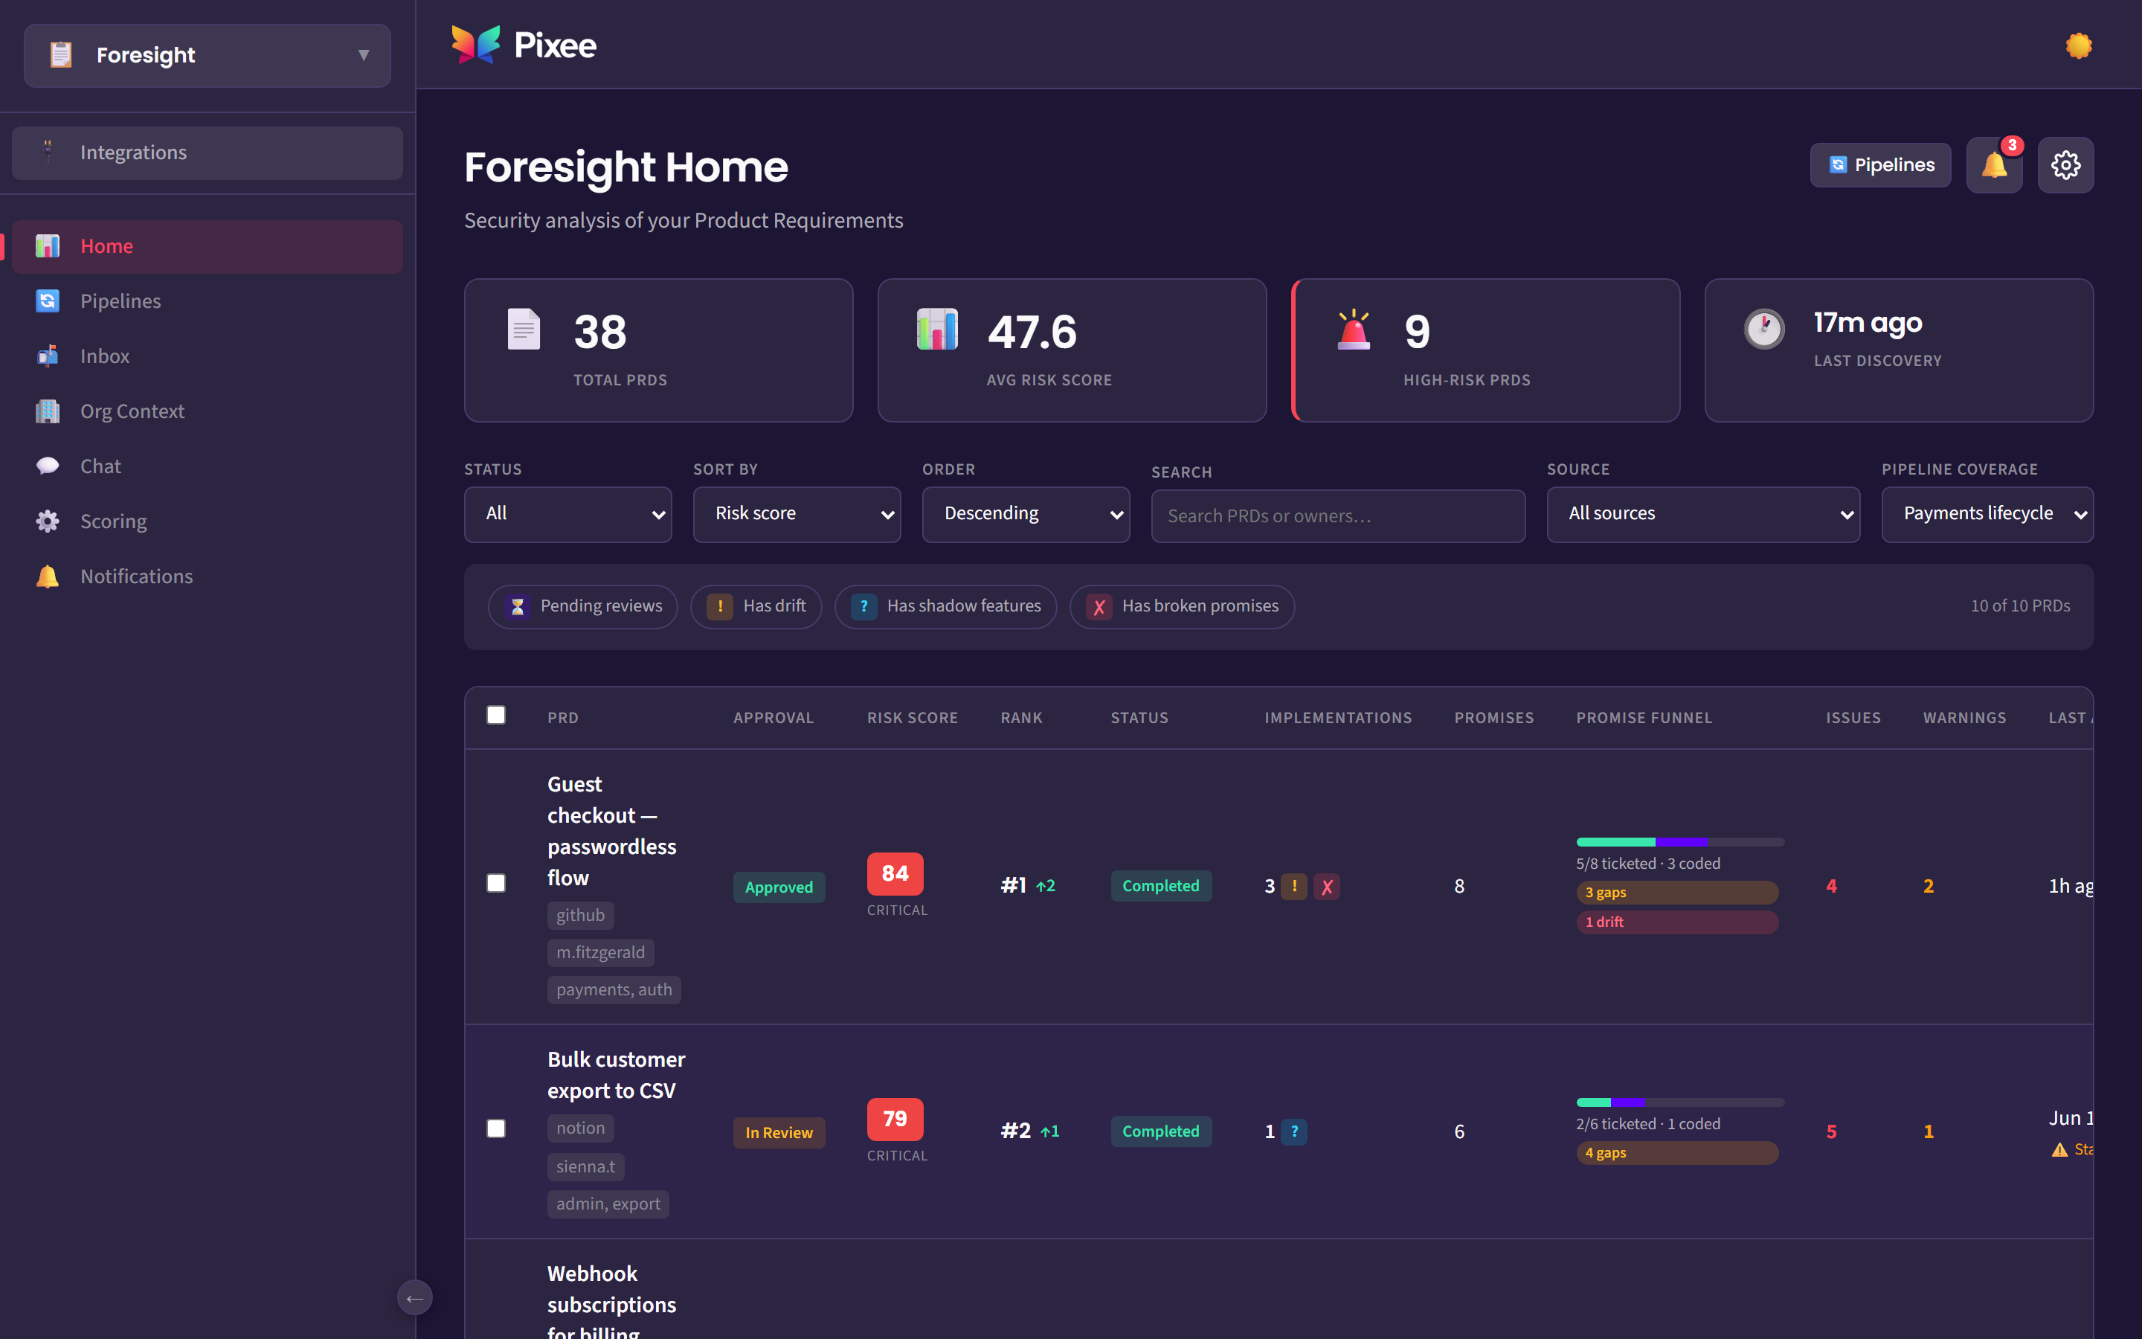Toggle the Has shadow features filter chip
Image resolution: width=2142 pixels, height=1339 pixels.
(x=946, y=606)
